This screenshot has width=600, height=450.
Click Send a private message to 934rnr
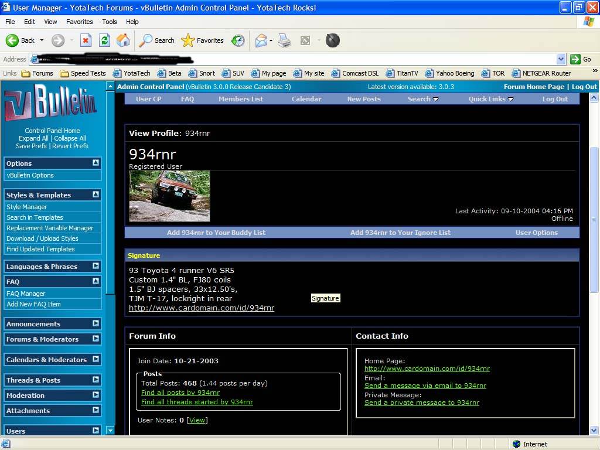pos(422,403)
